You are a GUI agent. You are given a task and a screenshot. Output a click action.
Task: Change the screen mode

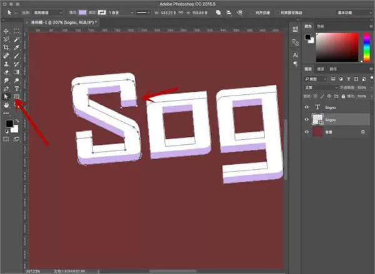[16, 139]
